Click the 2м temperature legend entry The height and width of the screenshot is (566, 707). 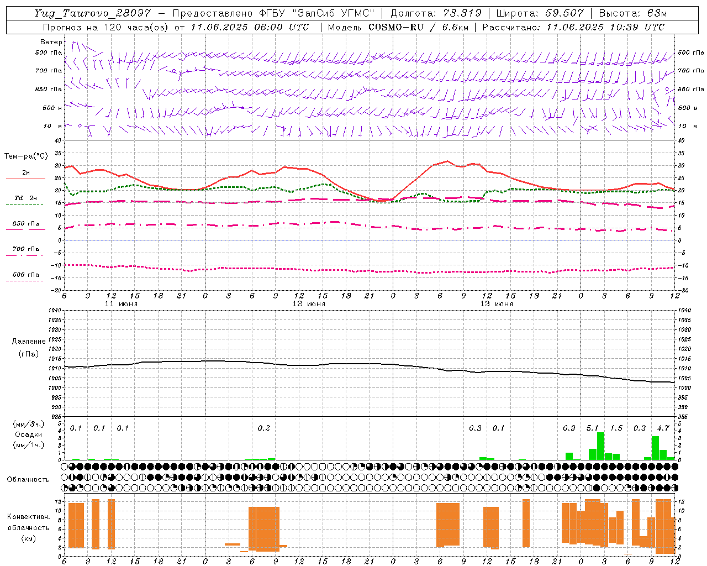click(x=26, y=173)
